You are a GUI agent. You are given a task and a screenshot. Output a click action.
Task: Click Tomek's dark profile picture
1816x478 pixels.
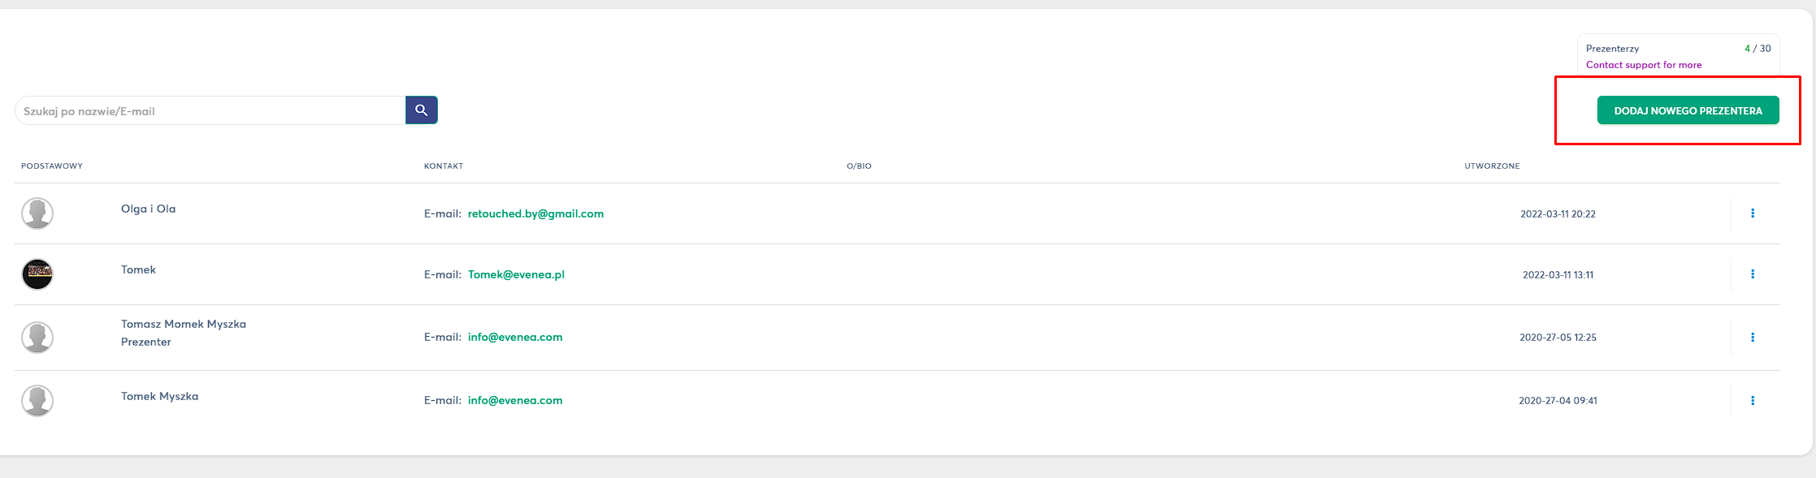37,274
